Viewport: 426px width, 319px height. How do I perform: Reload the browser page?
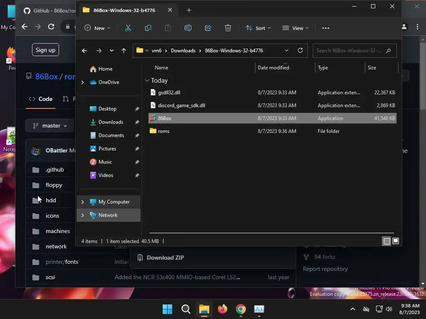pos(51,27)
